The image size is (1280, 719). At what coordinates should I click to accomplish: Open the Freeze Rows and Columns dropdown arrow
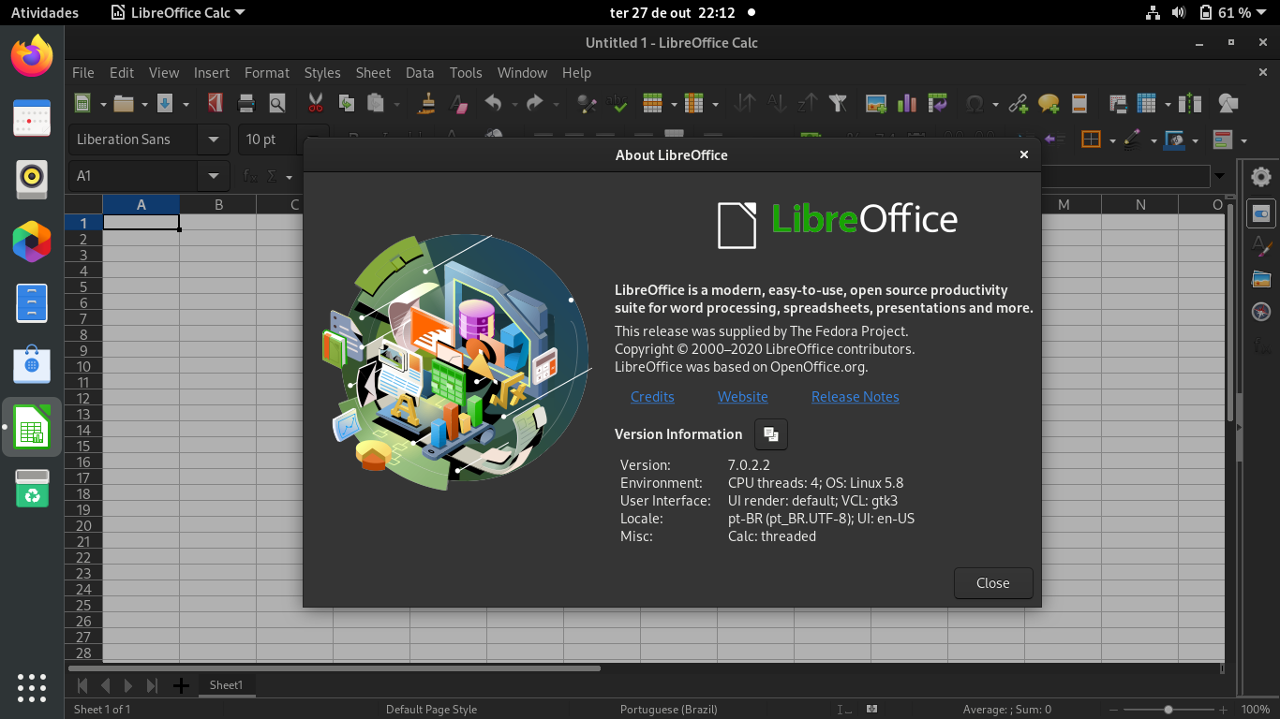coord(1168,104)
